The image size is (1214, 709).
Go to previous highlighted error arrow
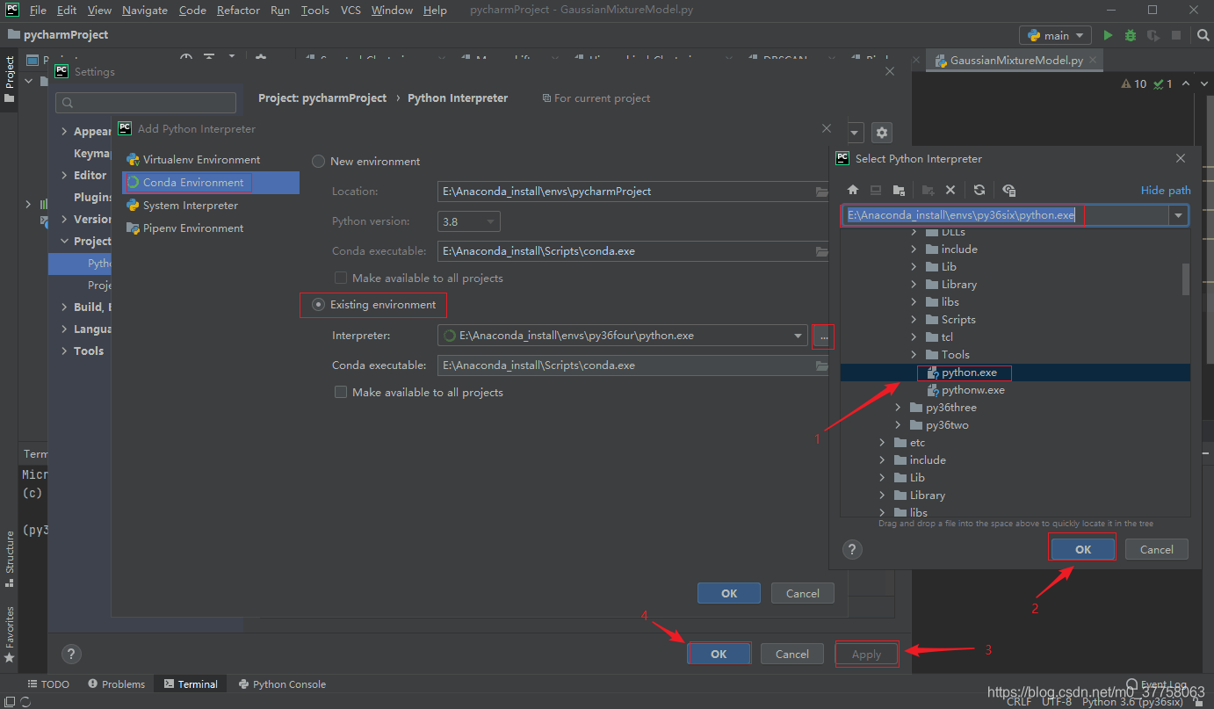click(x=1186, y=84)
